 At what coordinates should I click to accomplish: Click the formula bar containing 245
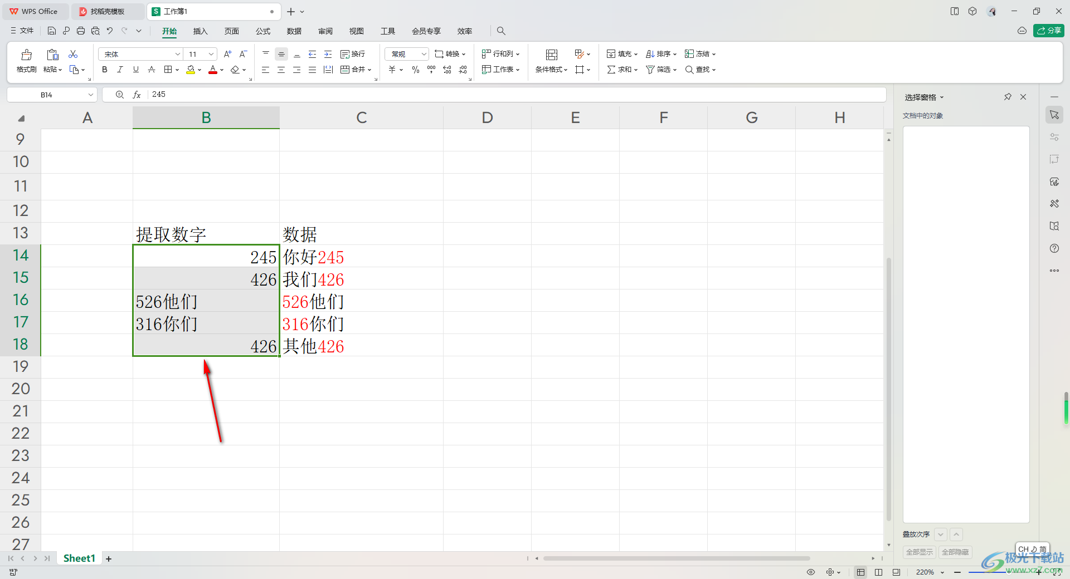pyautogui.click(x=517, y=95)
